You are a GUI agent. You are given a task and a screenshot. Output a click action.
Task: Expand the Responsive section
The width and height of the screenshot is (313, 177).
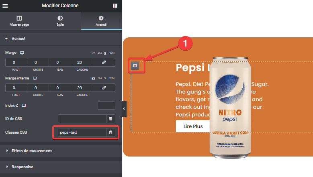click(x=61, y=167)
